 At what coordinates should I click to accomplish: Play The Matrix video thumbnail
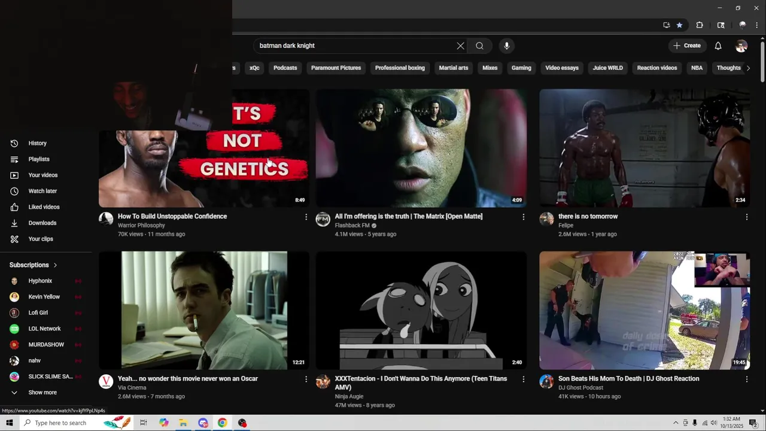point(421,148)
